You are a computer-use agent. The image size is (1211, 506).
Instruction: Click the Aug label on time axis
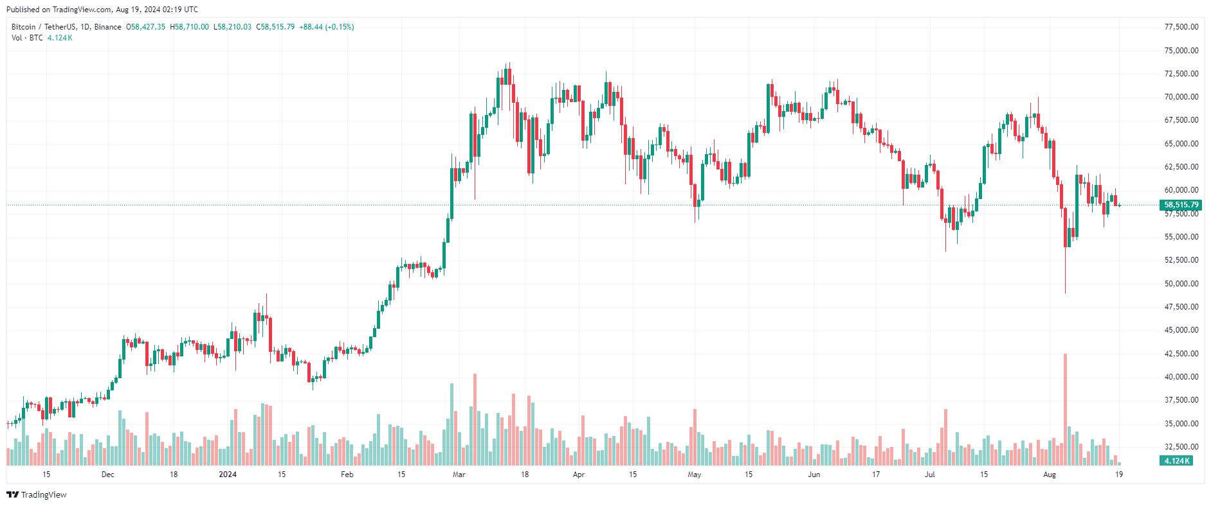(x=1050, y=475)
